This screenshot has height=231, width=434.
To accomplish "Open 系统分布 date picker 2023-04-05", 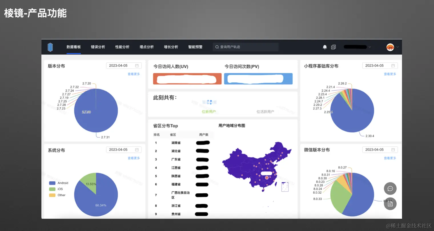I will (x=124, y=150).
